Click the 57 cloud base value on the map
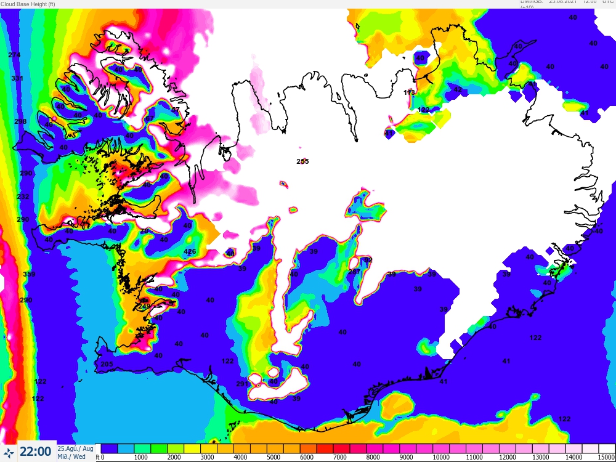616x462 pixels. tap(175, 110)
